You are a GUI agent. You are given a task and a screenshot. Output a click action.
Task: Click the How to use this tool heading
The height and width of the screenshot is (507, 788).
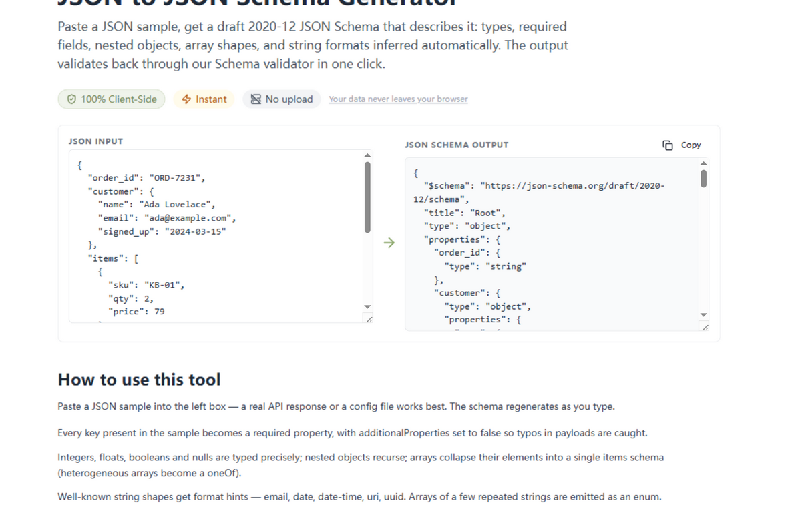[x=139, y=380]
